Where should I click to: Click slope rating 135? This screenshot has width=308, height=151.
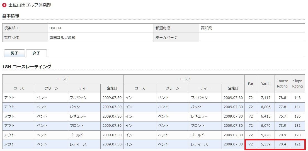tap(297, 116)
